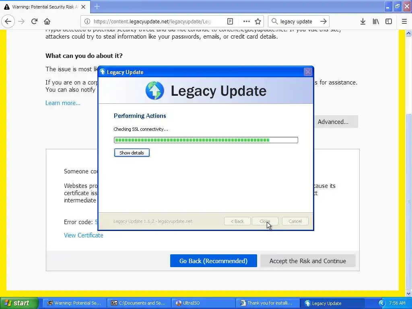Close the Warning tab
The image size is (412, 309).
(x=83, y=7)
